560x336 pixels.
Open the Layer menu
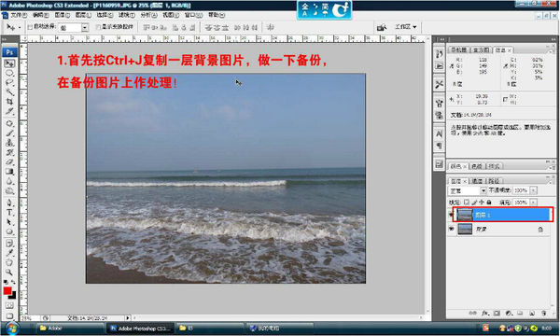coord(83,15)
